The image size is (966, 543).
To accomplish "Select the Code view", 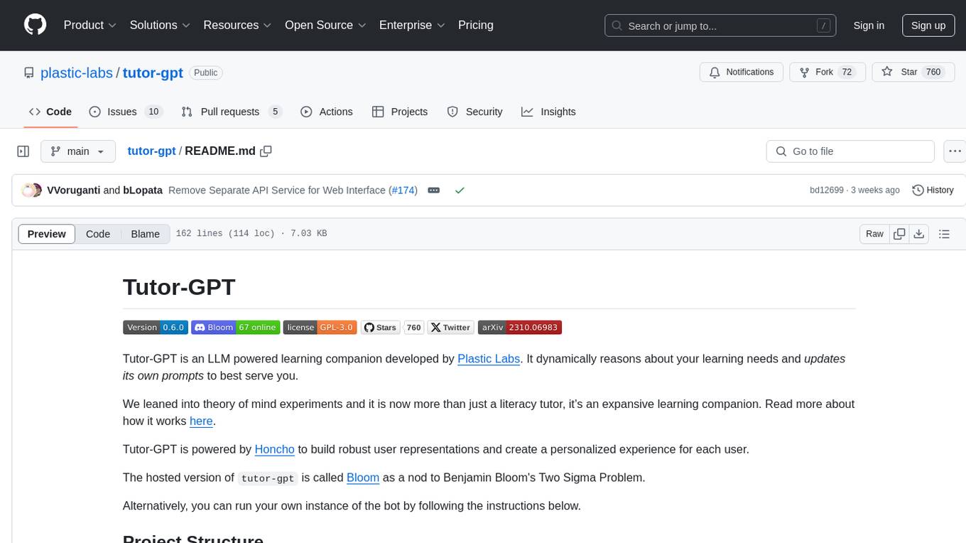I will tap(98, 234).
